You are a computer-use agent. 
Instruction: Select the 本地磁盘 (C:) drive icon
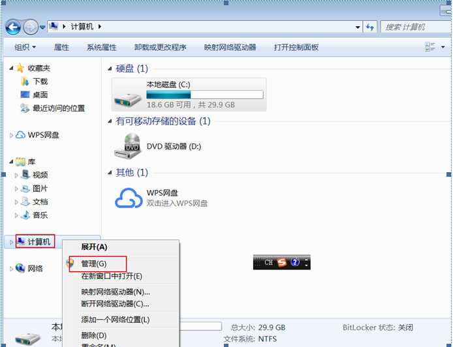click(x=127, y=98)
